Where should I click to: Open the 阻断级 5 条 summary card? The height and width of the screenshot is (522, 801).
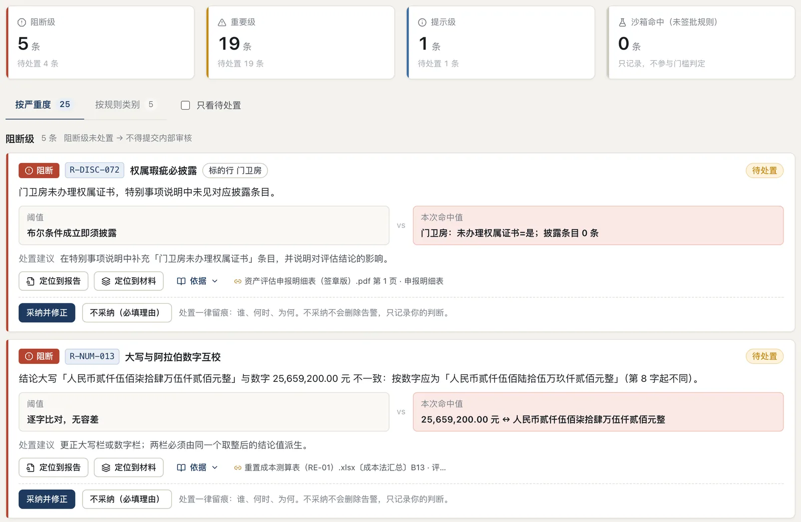coord(100,43)
